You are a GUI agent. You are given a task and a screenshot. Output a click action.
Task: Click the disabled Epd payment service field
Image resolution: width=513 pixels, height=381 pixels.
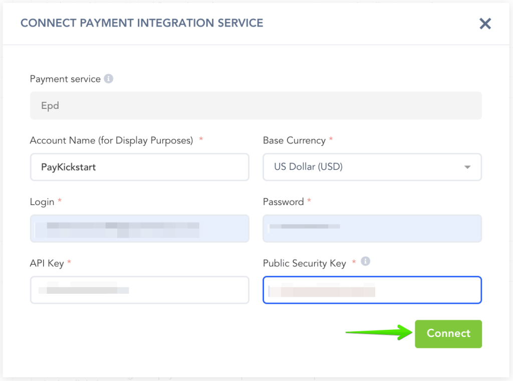[255, 106]
